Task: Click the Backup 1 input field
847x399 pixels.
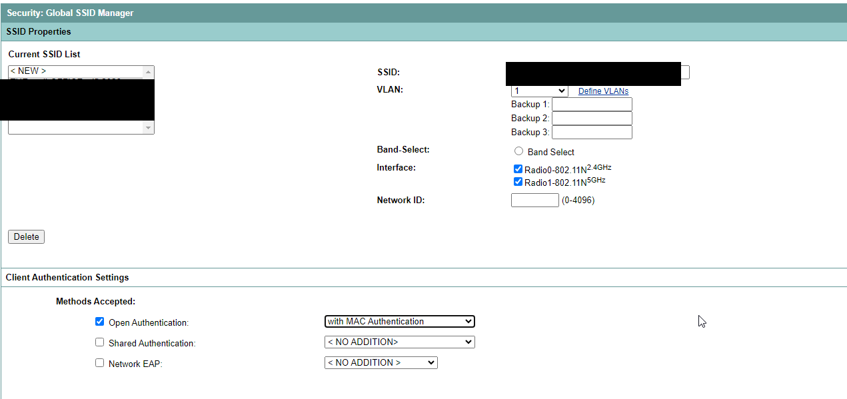Action: click(x=591, y=104)
